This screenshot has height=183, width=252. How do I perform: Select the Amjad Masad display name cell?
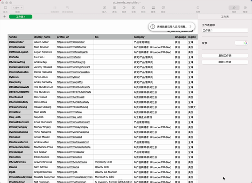click(44, 137)
